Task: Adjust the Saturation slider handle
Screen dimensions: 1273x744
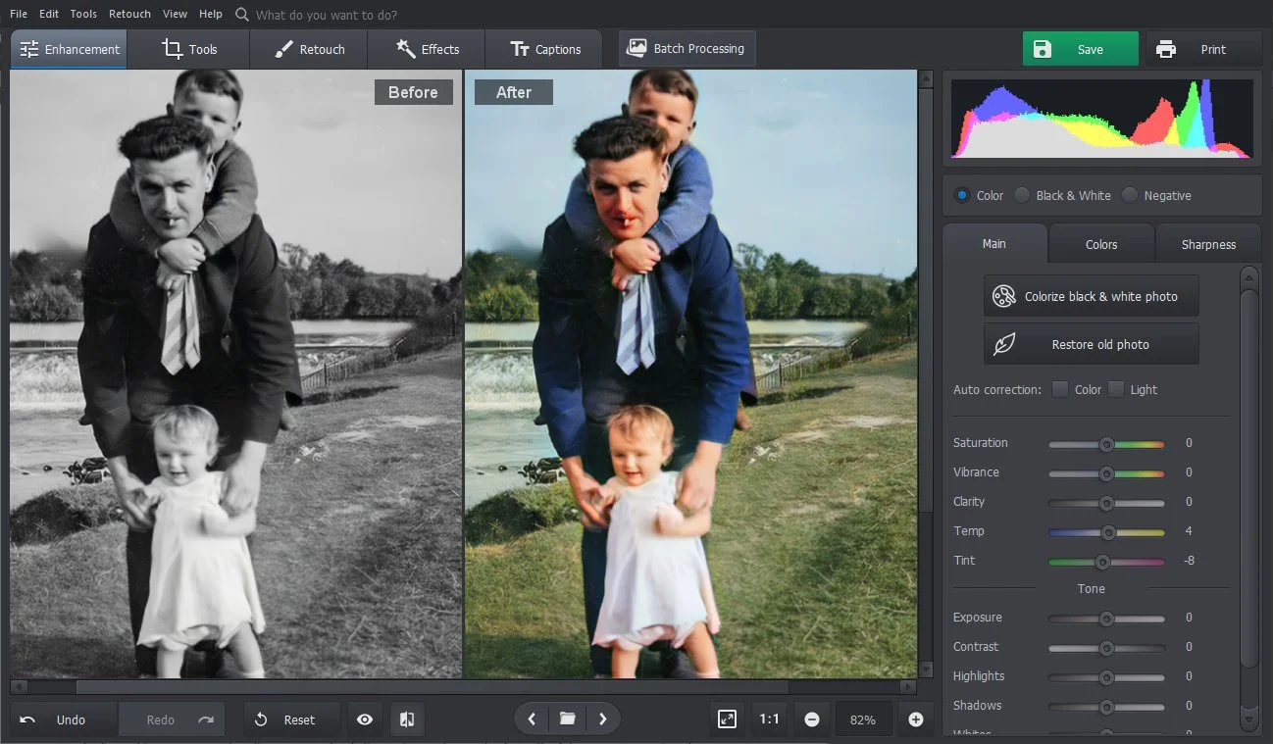Action: click(x=1106, y=444)
